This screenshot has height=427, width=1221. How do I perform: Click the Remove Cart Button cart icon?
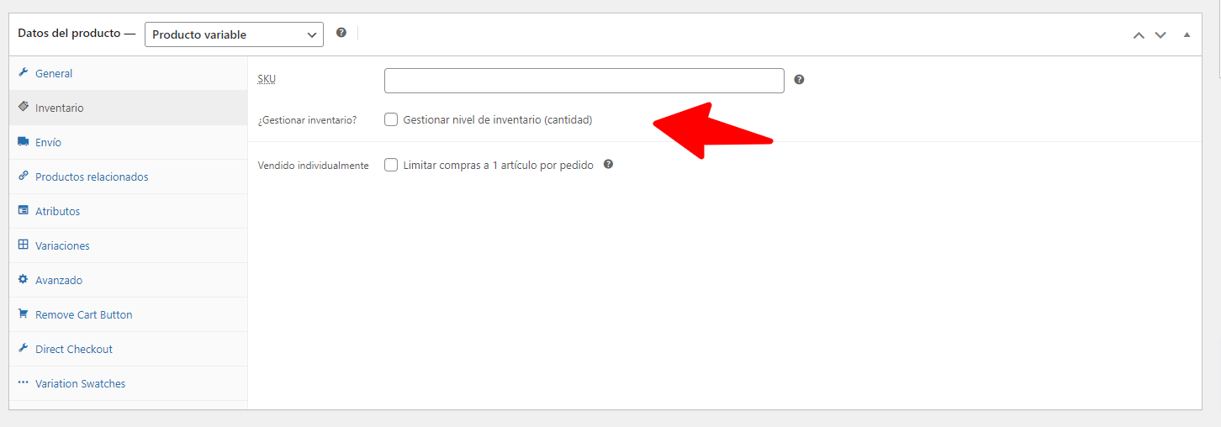pos(23,314)
